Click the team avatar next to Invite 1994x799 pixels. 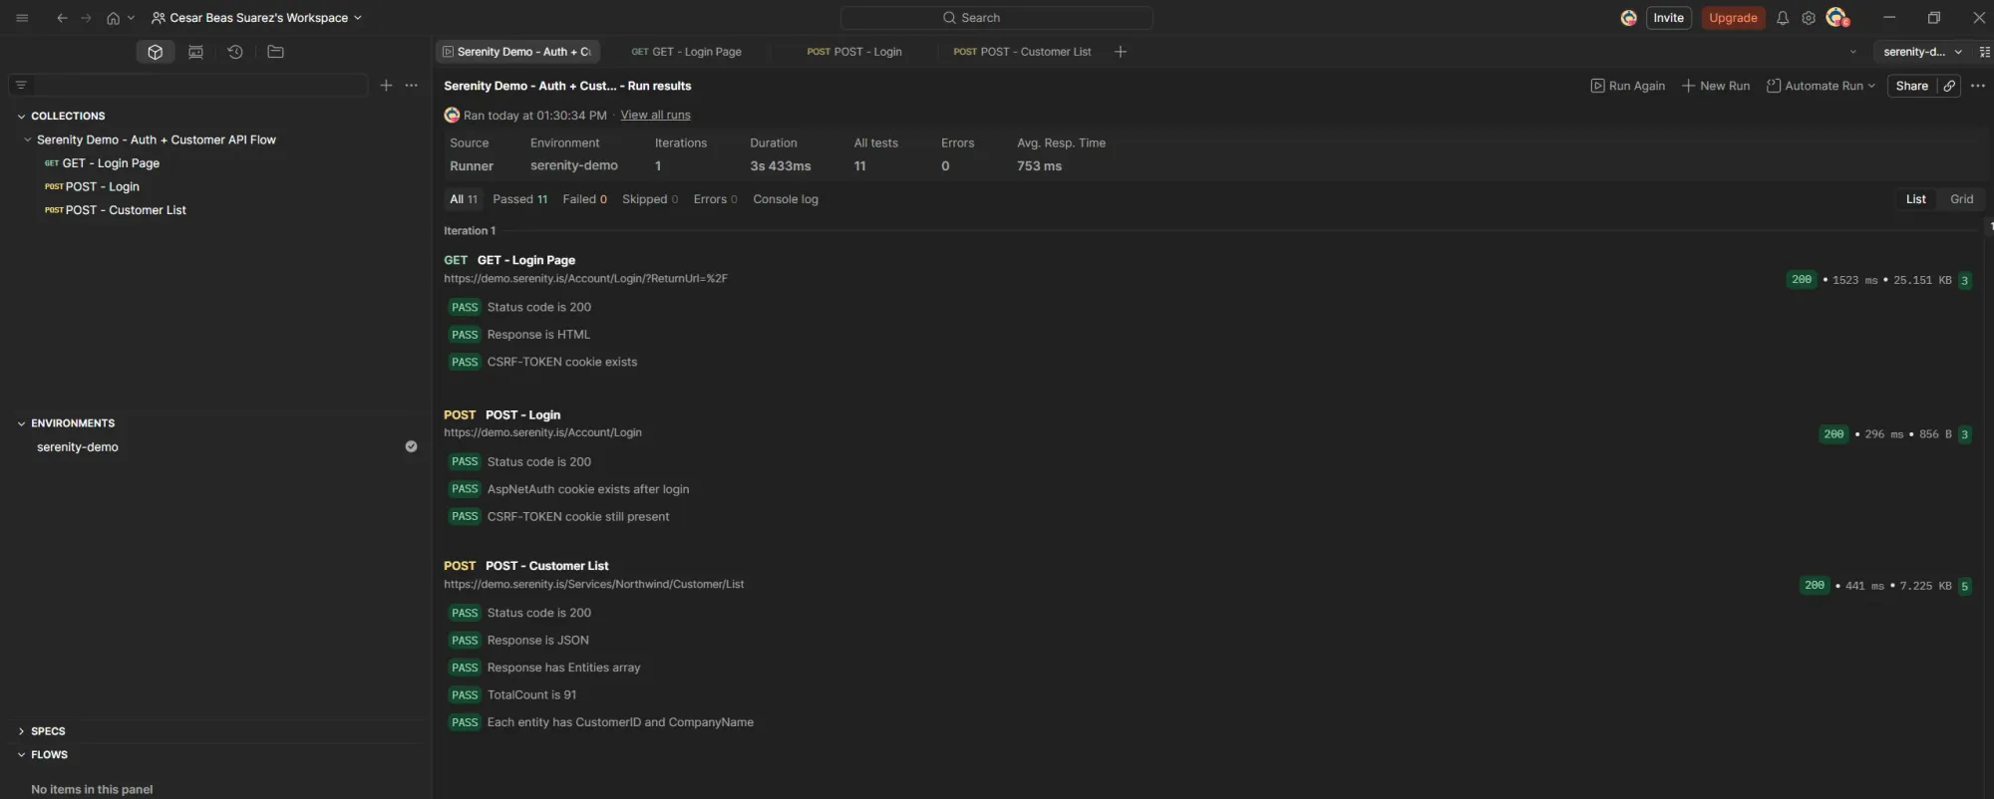[1628, 18]
